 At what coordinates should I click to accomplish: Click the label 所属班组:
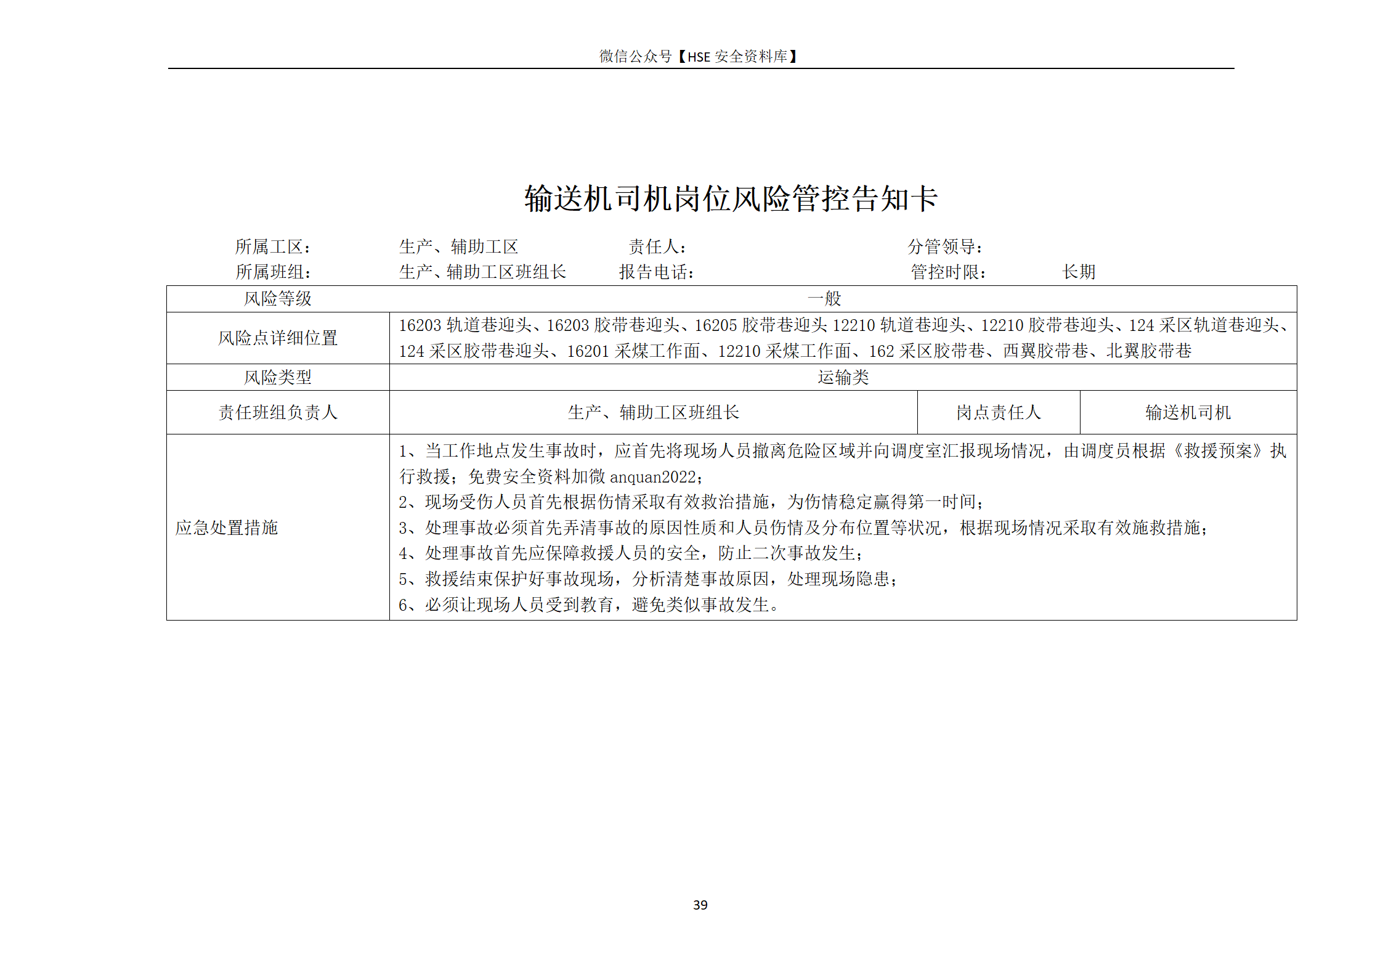click(x=274, y=272)
